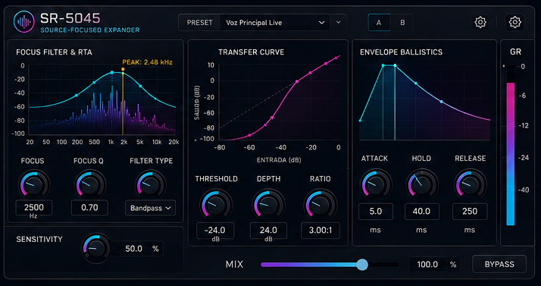Click the FOCUS FILTER & RTA heading
541x286 pixels.
point(54,52)
